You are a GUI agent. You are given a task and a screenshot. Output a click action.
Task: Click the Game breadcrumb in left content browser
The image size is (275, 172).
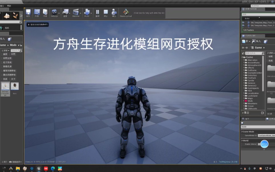pyautogui.click(x=3, y=45)
